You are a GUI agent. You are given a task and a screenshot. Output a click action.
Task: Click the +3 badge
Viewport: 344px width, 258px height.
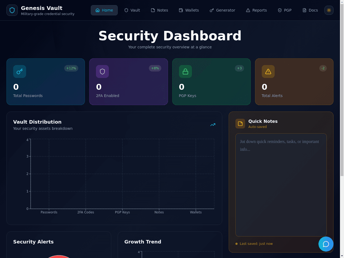tap(239, 68)
